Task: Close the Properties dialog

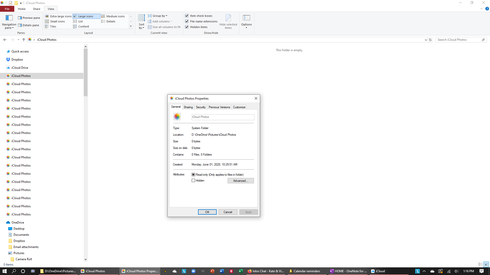Action: coord(256,99)
